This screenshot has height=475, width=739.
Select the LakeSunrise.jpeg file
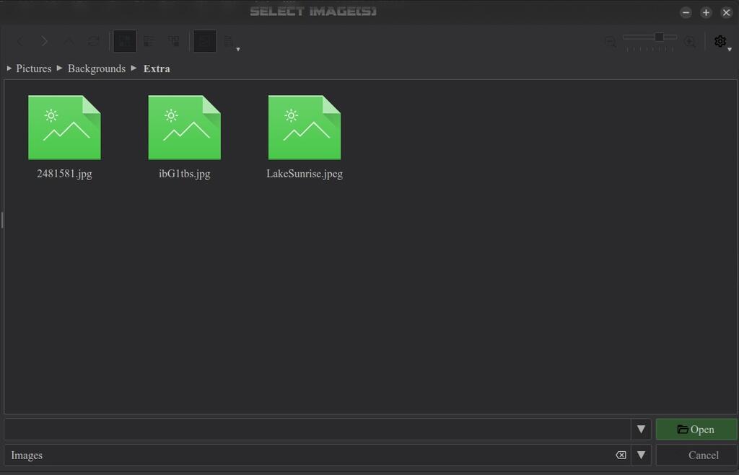pos(305,138)
